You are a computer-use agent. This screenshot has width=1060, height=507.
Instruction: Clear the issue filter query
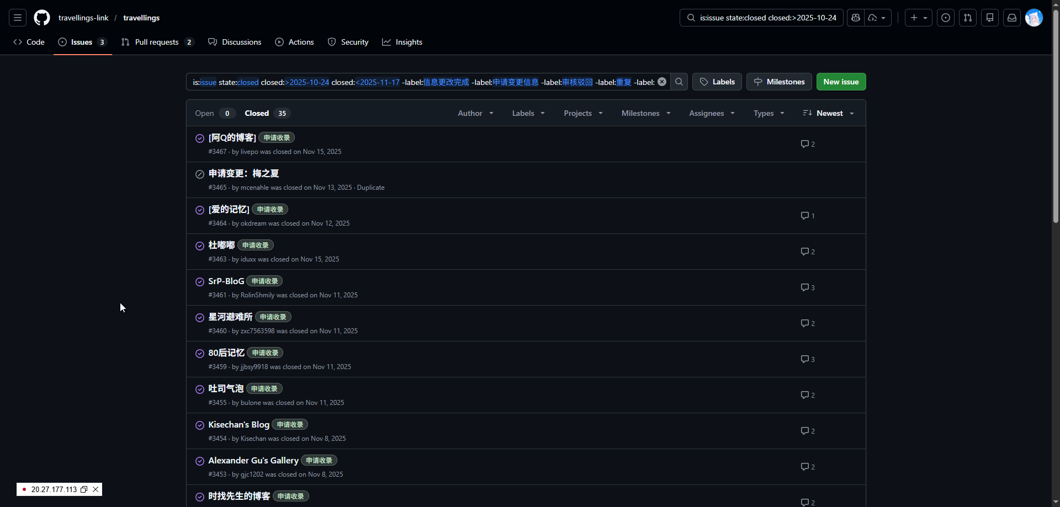click(662, 82)
